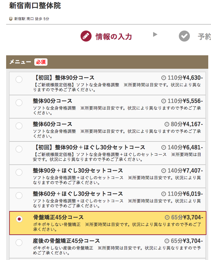Pick the 整体90分＋ほぐし30分セットコース radio button
This screenshot has height=260, width=211.
tap(19, 172)
